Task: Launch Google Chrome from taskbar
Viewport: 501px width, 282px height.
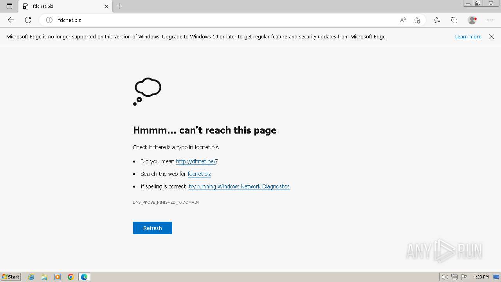Action: (x=71, y=277)
